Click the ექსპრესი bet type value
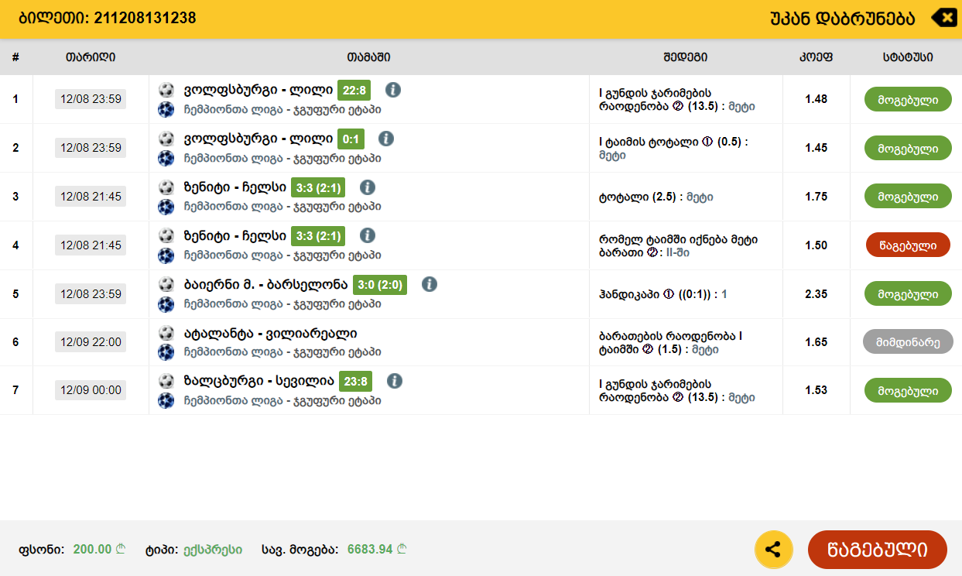The image size is (962, 576). 213,550
